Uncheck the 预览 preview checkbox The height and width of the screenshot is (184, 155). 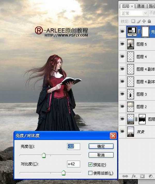click(90, 164)
